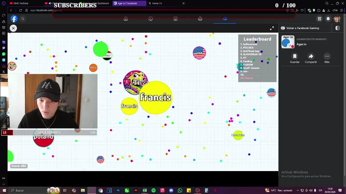Open Google Chrome from taskbar

click(101, 190)
